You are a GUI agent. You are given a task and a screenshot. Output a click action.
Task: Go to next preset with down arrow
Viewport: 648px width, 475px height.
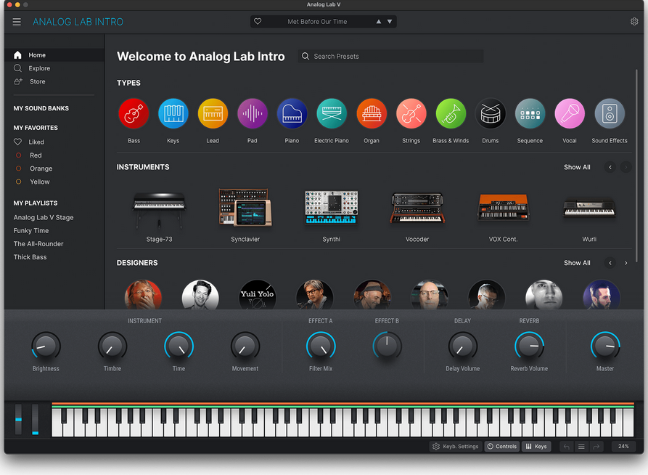coord(389,22)
